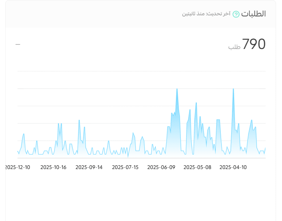The image size is (282, 221).
Task: Click the 2025-05-08 axis date label
Action: click(x=197, y=167)
